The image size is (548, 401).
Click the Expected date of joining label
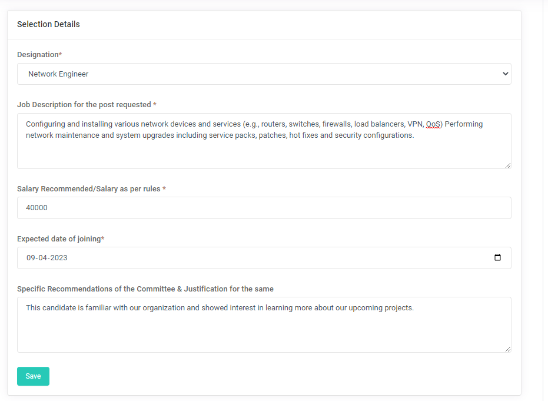pyautogui.click(x=59, y=239)
